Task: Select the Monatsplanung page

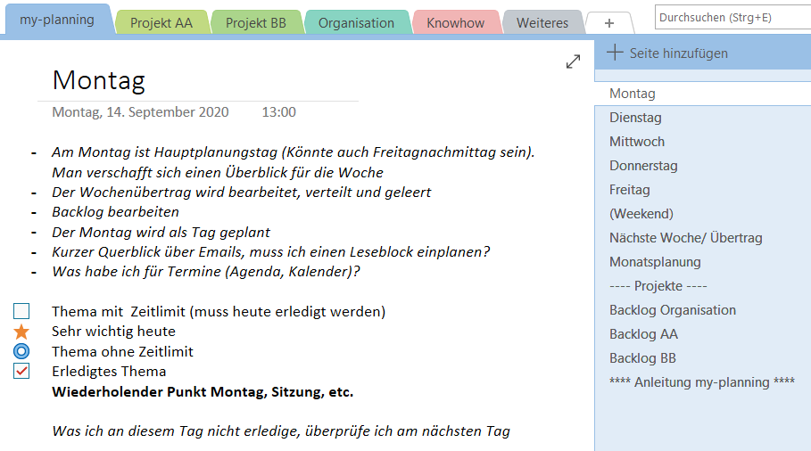Action: pos(655,262)
